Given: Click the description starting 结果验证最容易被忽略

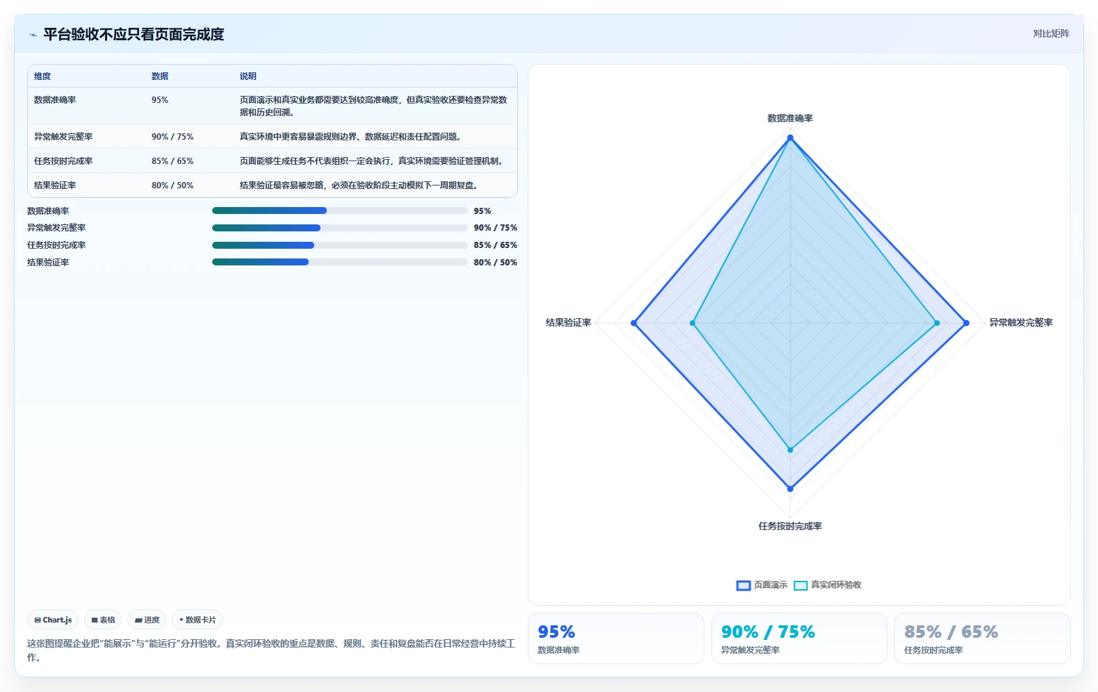Looking at the screenshot, I should pos(359,186).
